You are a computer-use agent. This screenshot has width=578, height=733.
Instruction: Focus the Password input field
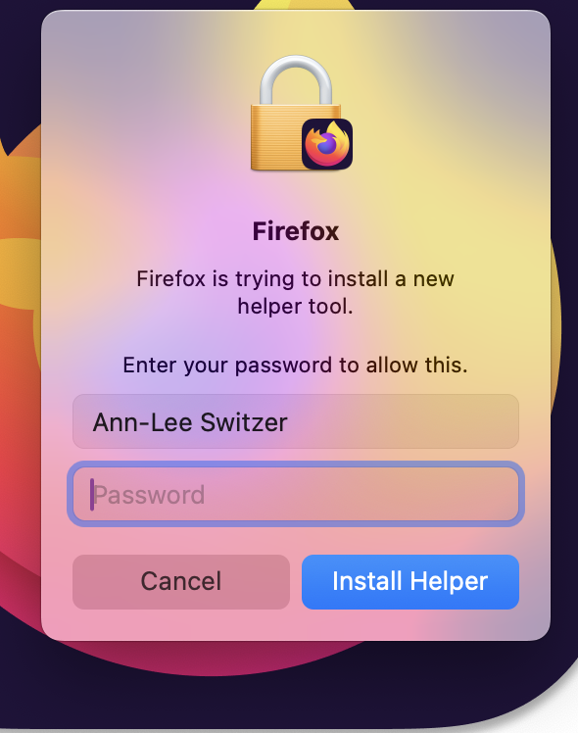point(296,494)
